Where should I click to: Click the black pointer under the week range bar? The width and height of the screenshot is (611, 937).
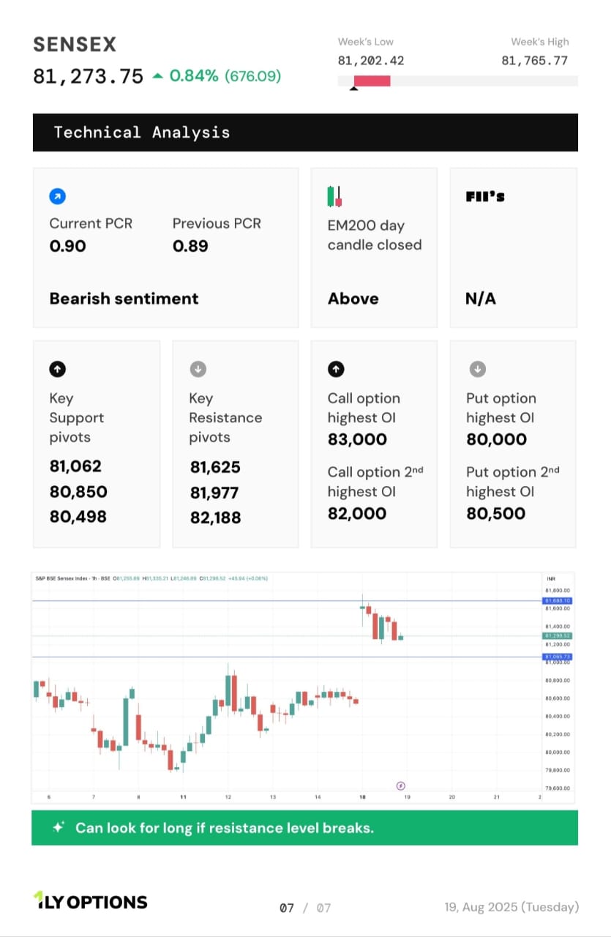[x=354, y=89]
